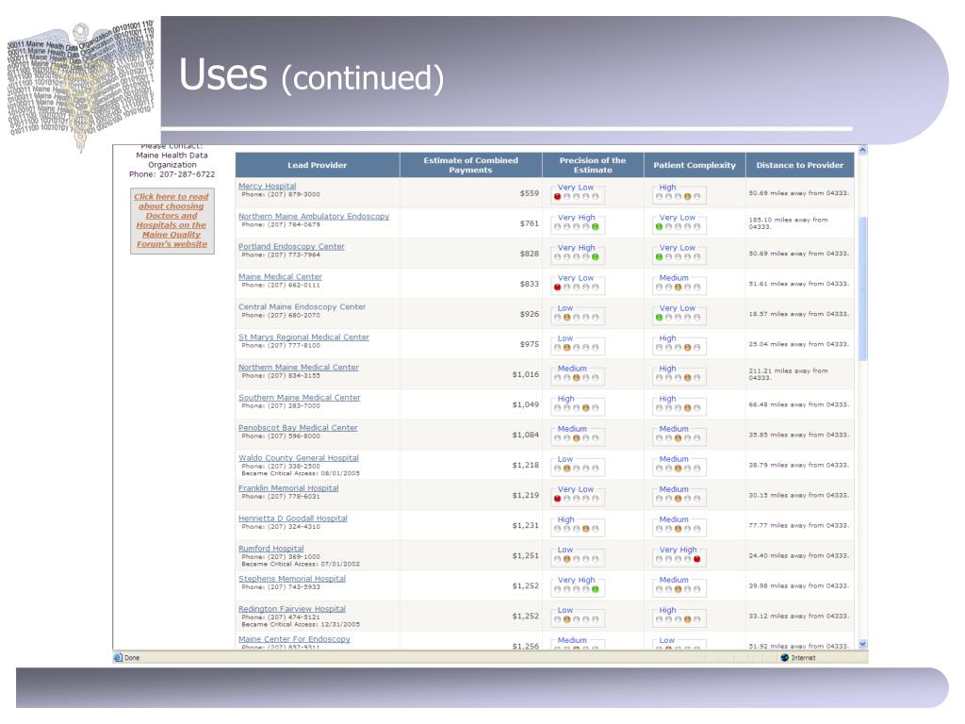Click Waldo County's Low precision indicator

click(x=577, y=464)
